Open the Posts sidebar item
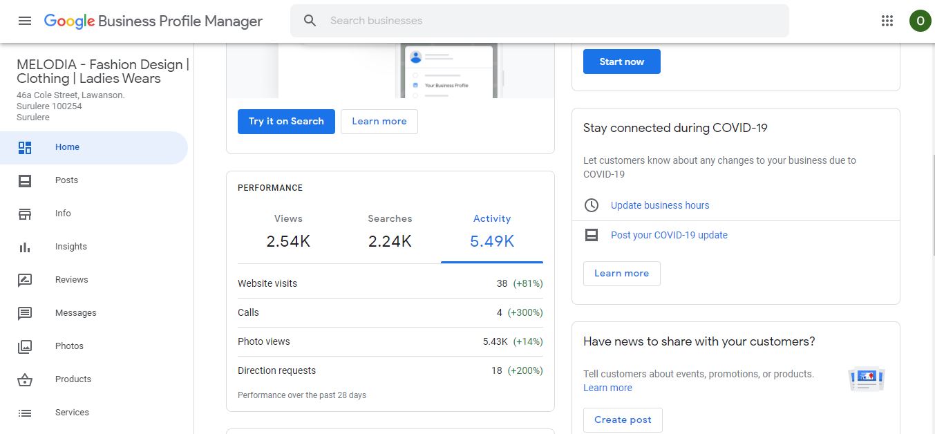 click(x=94, y=180)
